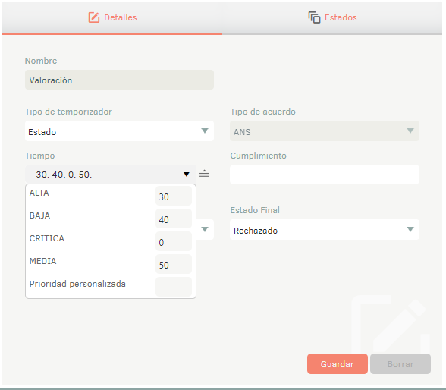
Task: Click the Guardar button
Action: [x=338, y=364]
